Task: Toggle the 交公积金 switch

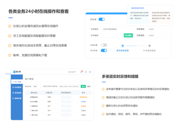Action: (x=104, y=50)
